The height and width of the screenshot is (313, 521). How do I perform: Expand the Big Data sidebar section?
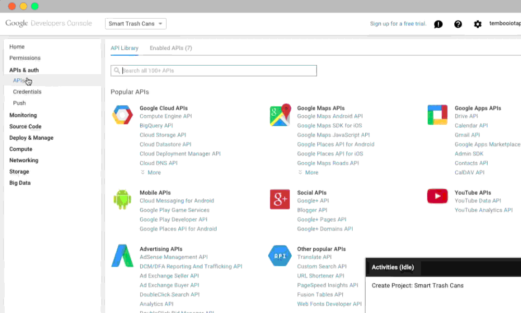[x=20, y=183]
